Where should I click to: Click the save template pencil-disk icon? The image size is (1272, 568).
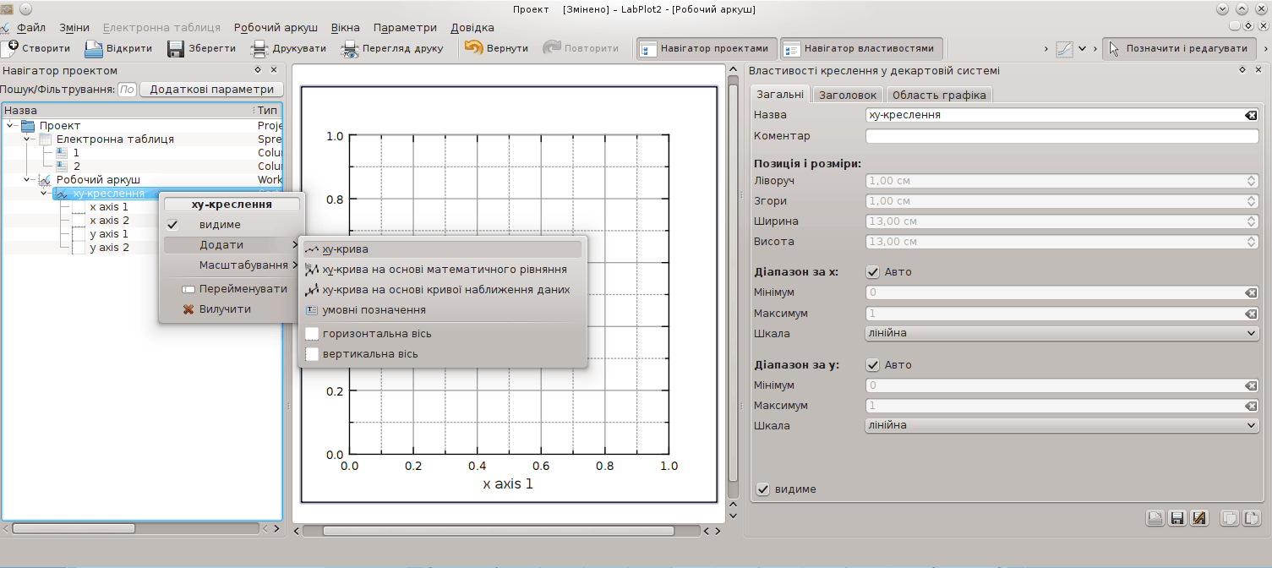1198,518
